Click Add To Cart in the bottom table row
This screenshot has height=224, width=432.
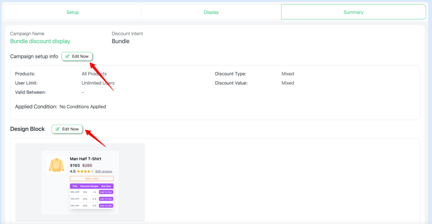coord(106,205)
